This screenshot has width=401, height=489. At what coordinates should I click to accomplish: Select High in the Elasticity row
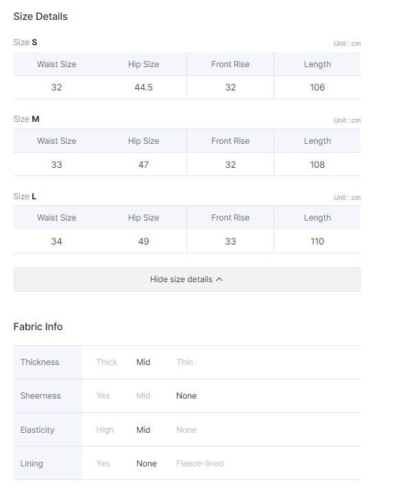coord(105,430)
